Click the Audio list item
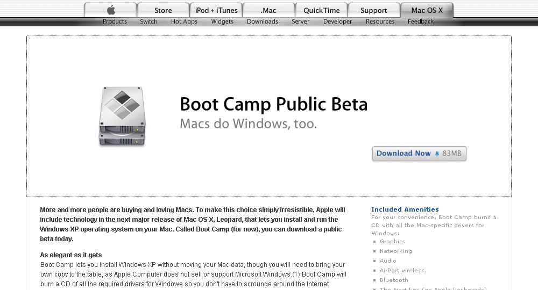 tap(388, 260)
